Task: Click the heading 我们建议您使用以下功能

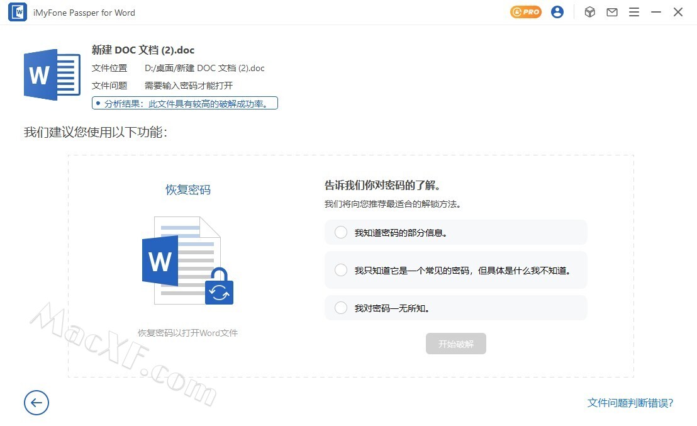Action: [96, 132]
